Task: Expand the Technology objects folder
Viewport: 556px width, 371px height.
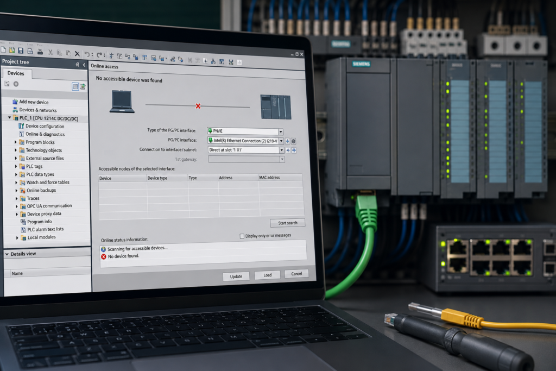Action: pos(16,150)
